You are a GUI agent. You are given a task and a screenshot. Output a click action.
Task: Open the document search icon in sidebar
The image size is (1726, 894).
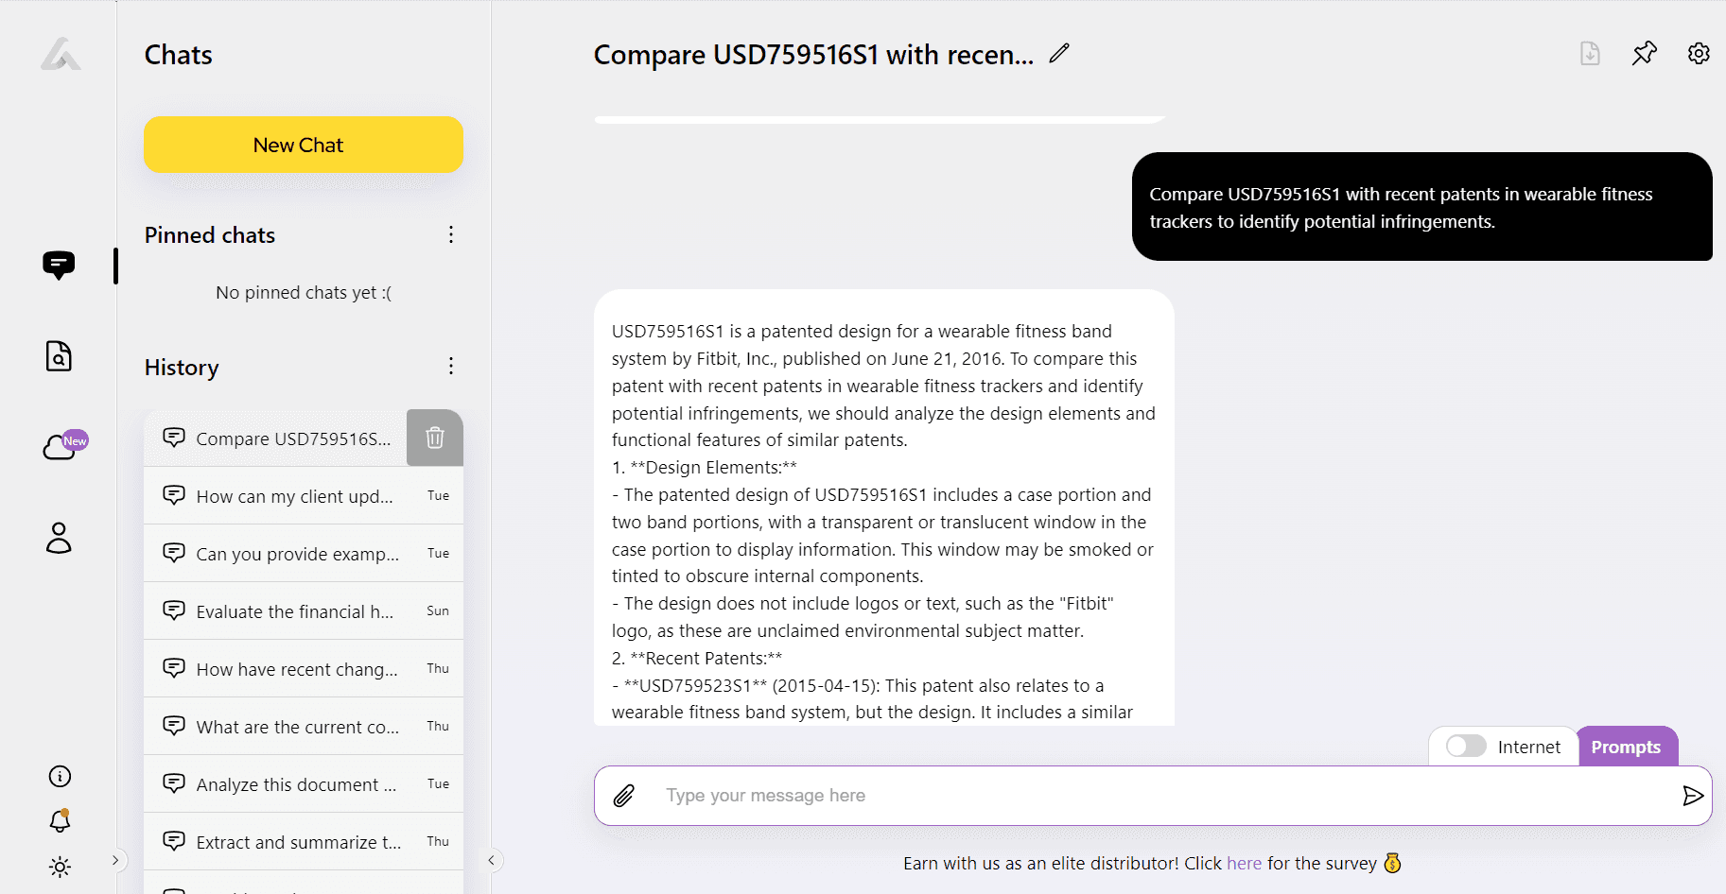(59, 355)
